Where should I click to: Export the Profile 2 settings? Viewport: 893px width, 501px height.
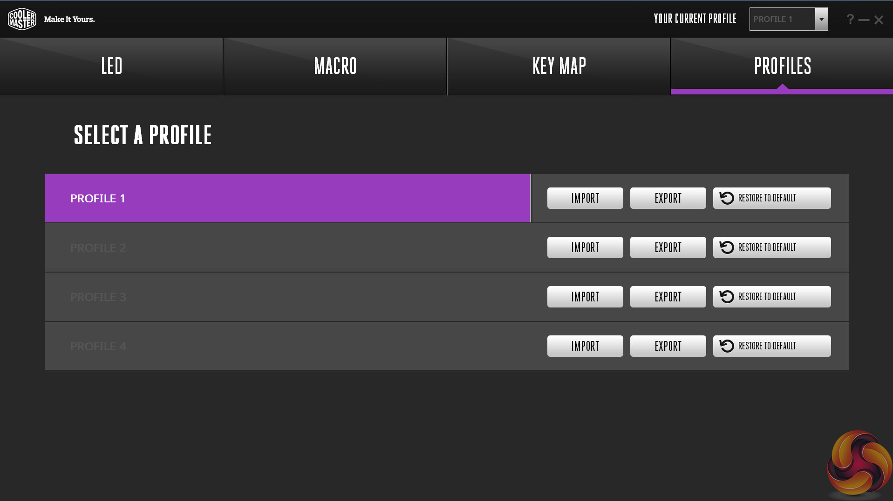pos(668,247)
